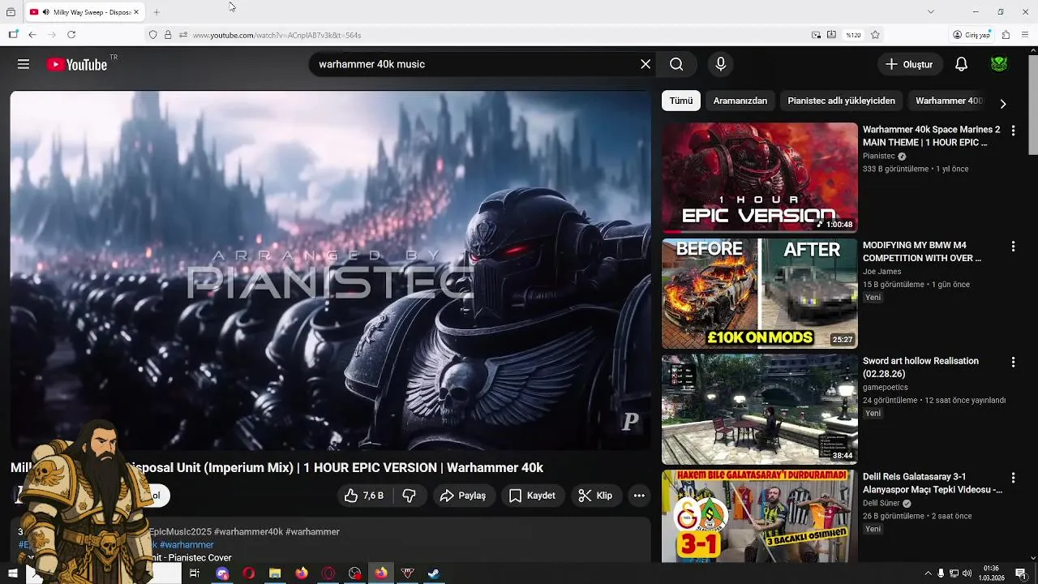
Task: Select Pianistec adlı yükleyiciden chip
Action: [x=841, y=101]
